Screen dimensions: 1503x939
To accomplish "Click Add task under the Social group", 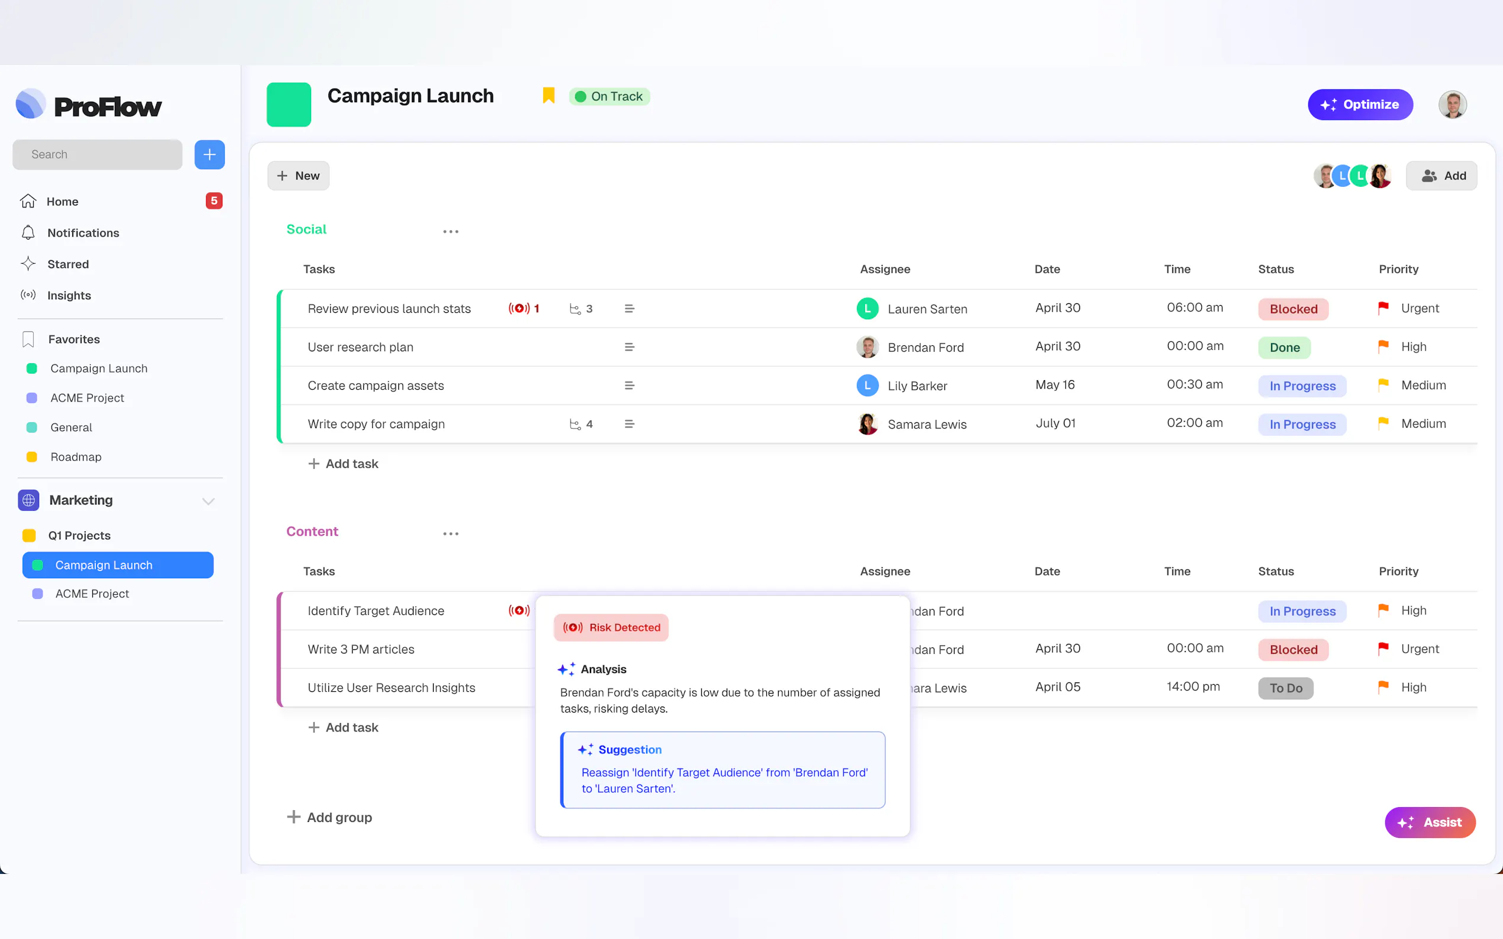I will pyautogui.click(x=343, y=464).
